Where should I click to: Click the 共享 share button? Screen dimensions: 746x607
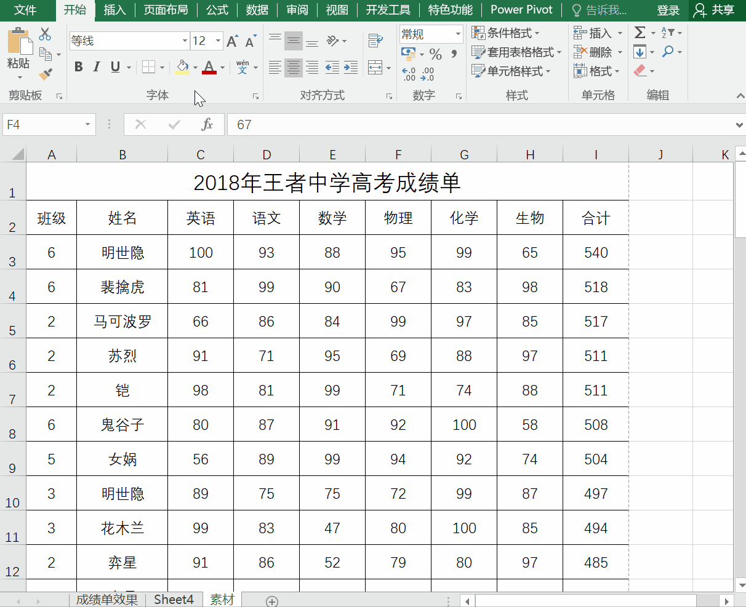pos(715,10)
